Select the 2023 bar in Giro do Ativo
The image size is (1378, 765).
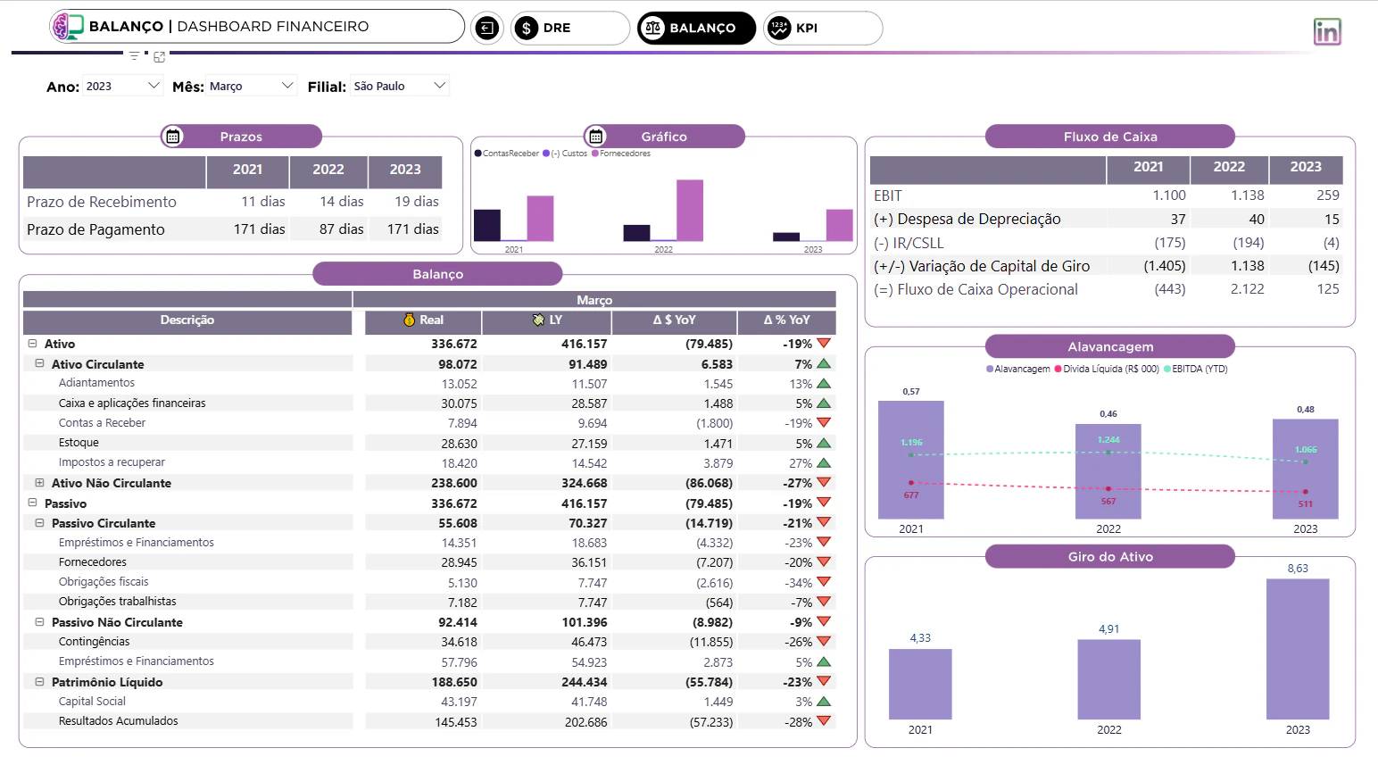click(1298, 649)
